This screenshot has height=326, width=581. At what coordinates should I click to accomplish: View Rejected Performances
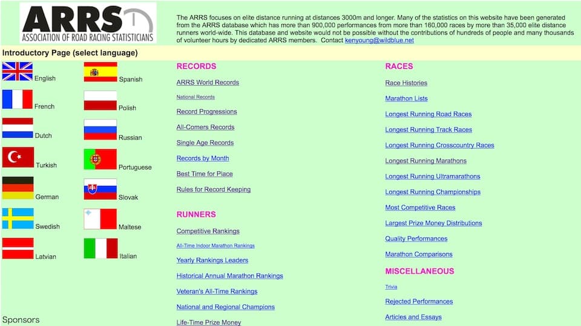pyautogui.click(x=419, y=301)
